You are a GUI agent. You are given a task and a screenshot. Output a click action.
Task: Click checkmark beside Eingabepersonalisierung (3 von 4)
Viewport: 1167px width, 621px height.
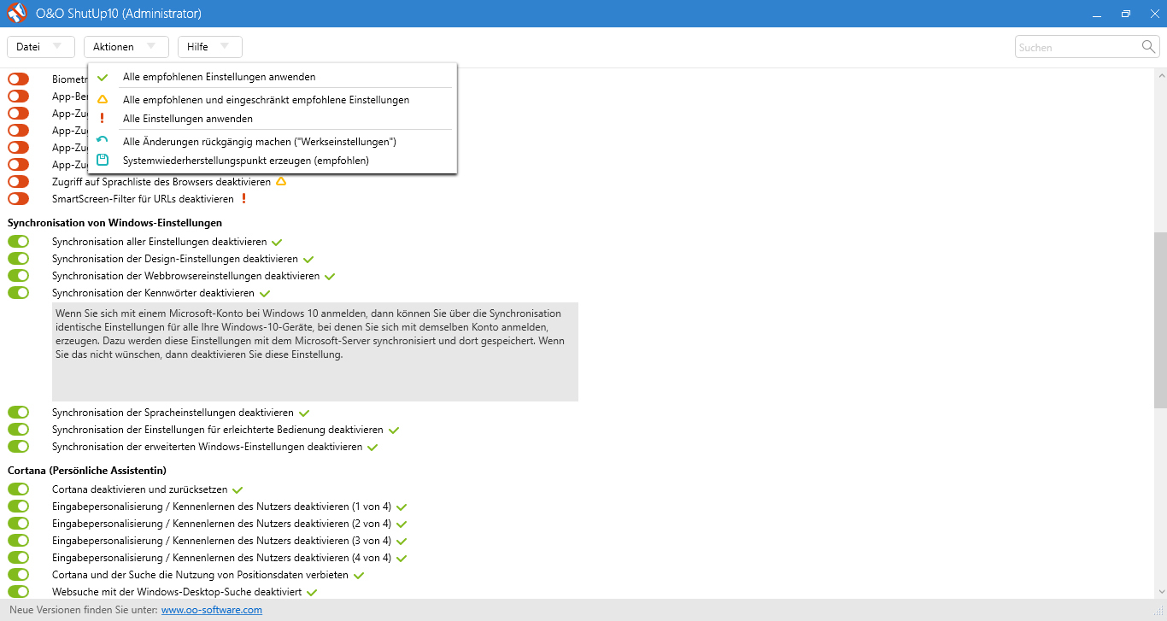click(x=402, y=541)
